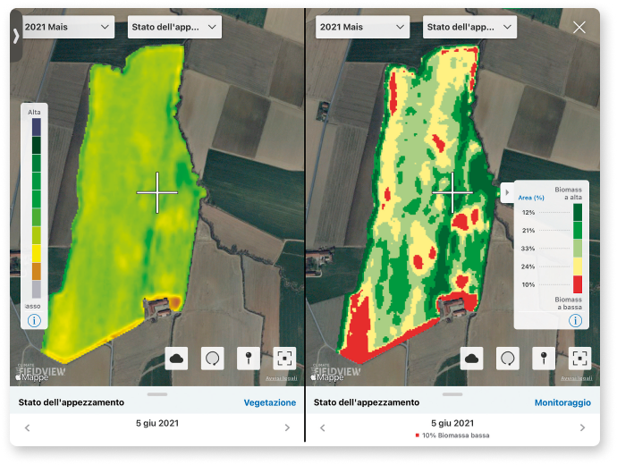Click the Vegetazione link

point(269,402)
